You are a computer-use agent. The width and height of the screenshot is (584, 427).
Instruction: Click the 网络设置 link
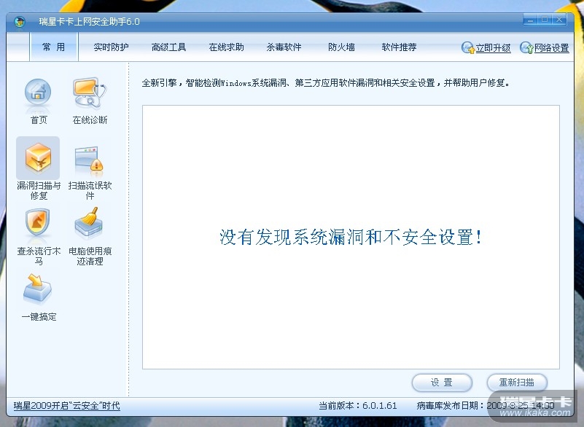coord(552,48)
